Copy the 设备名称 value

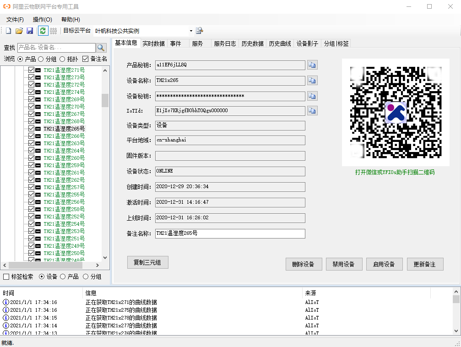(x=312, y=81)
